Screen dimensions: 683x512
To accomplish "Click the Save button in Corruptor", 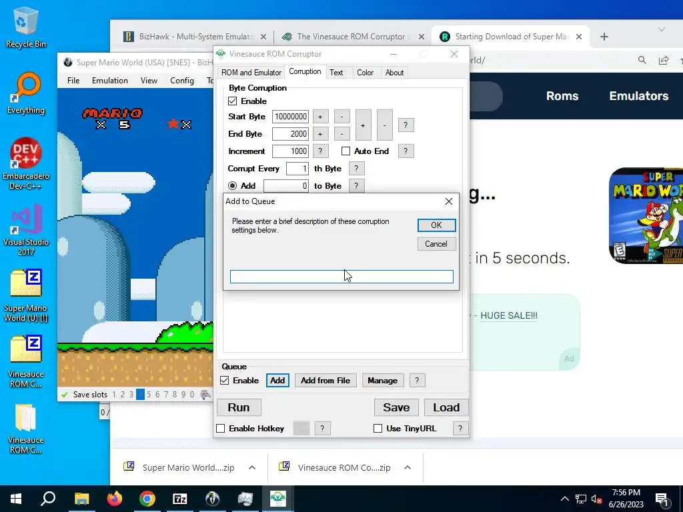I will 396,407.
